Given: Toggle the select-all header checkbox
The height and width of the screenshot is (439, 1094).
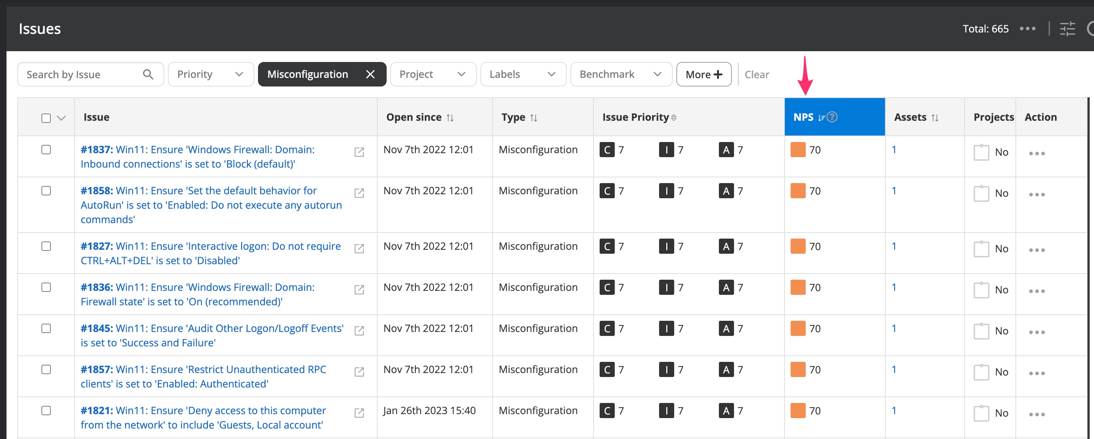Looking at the screenshot, I should (46, 118).
